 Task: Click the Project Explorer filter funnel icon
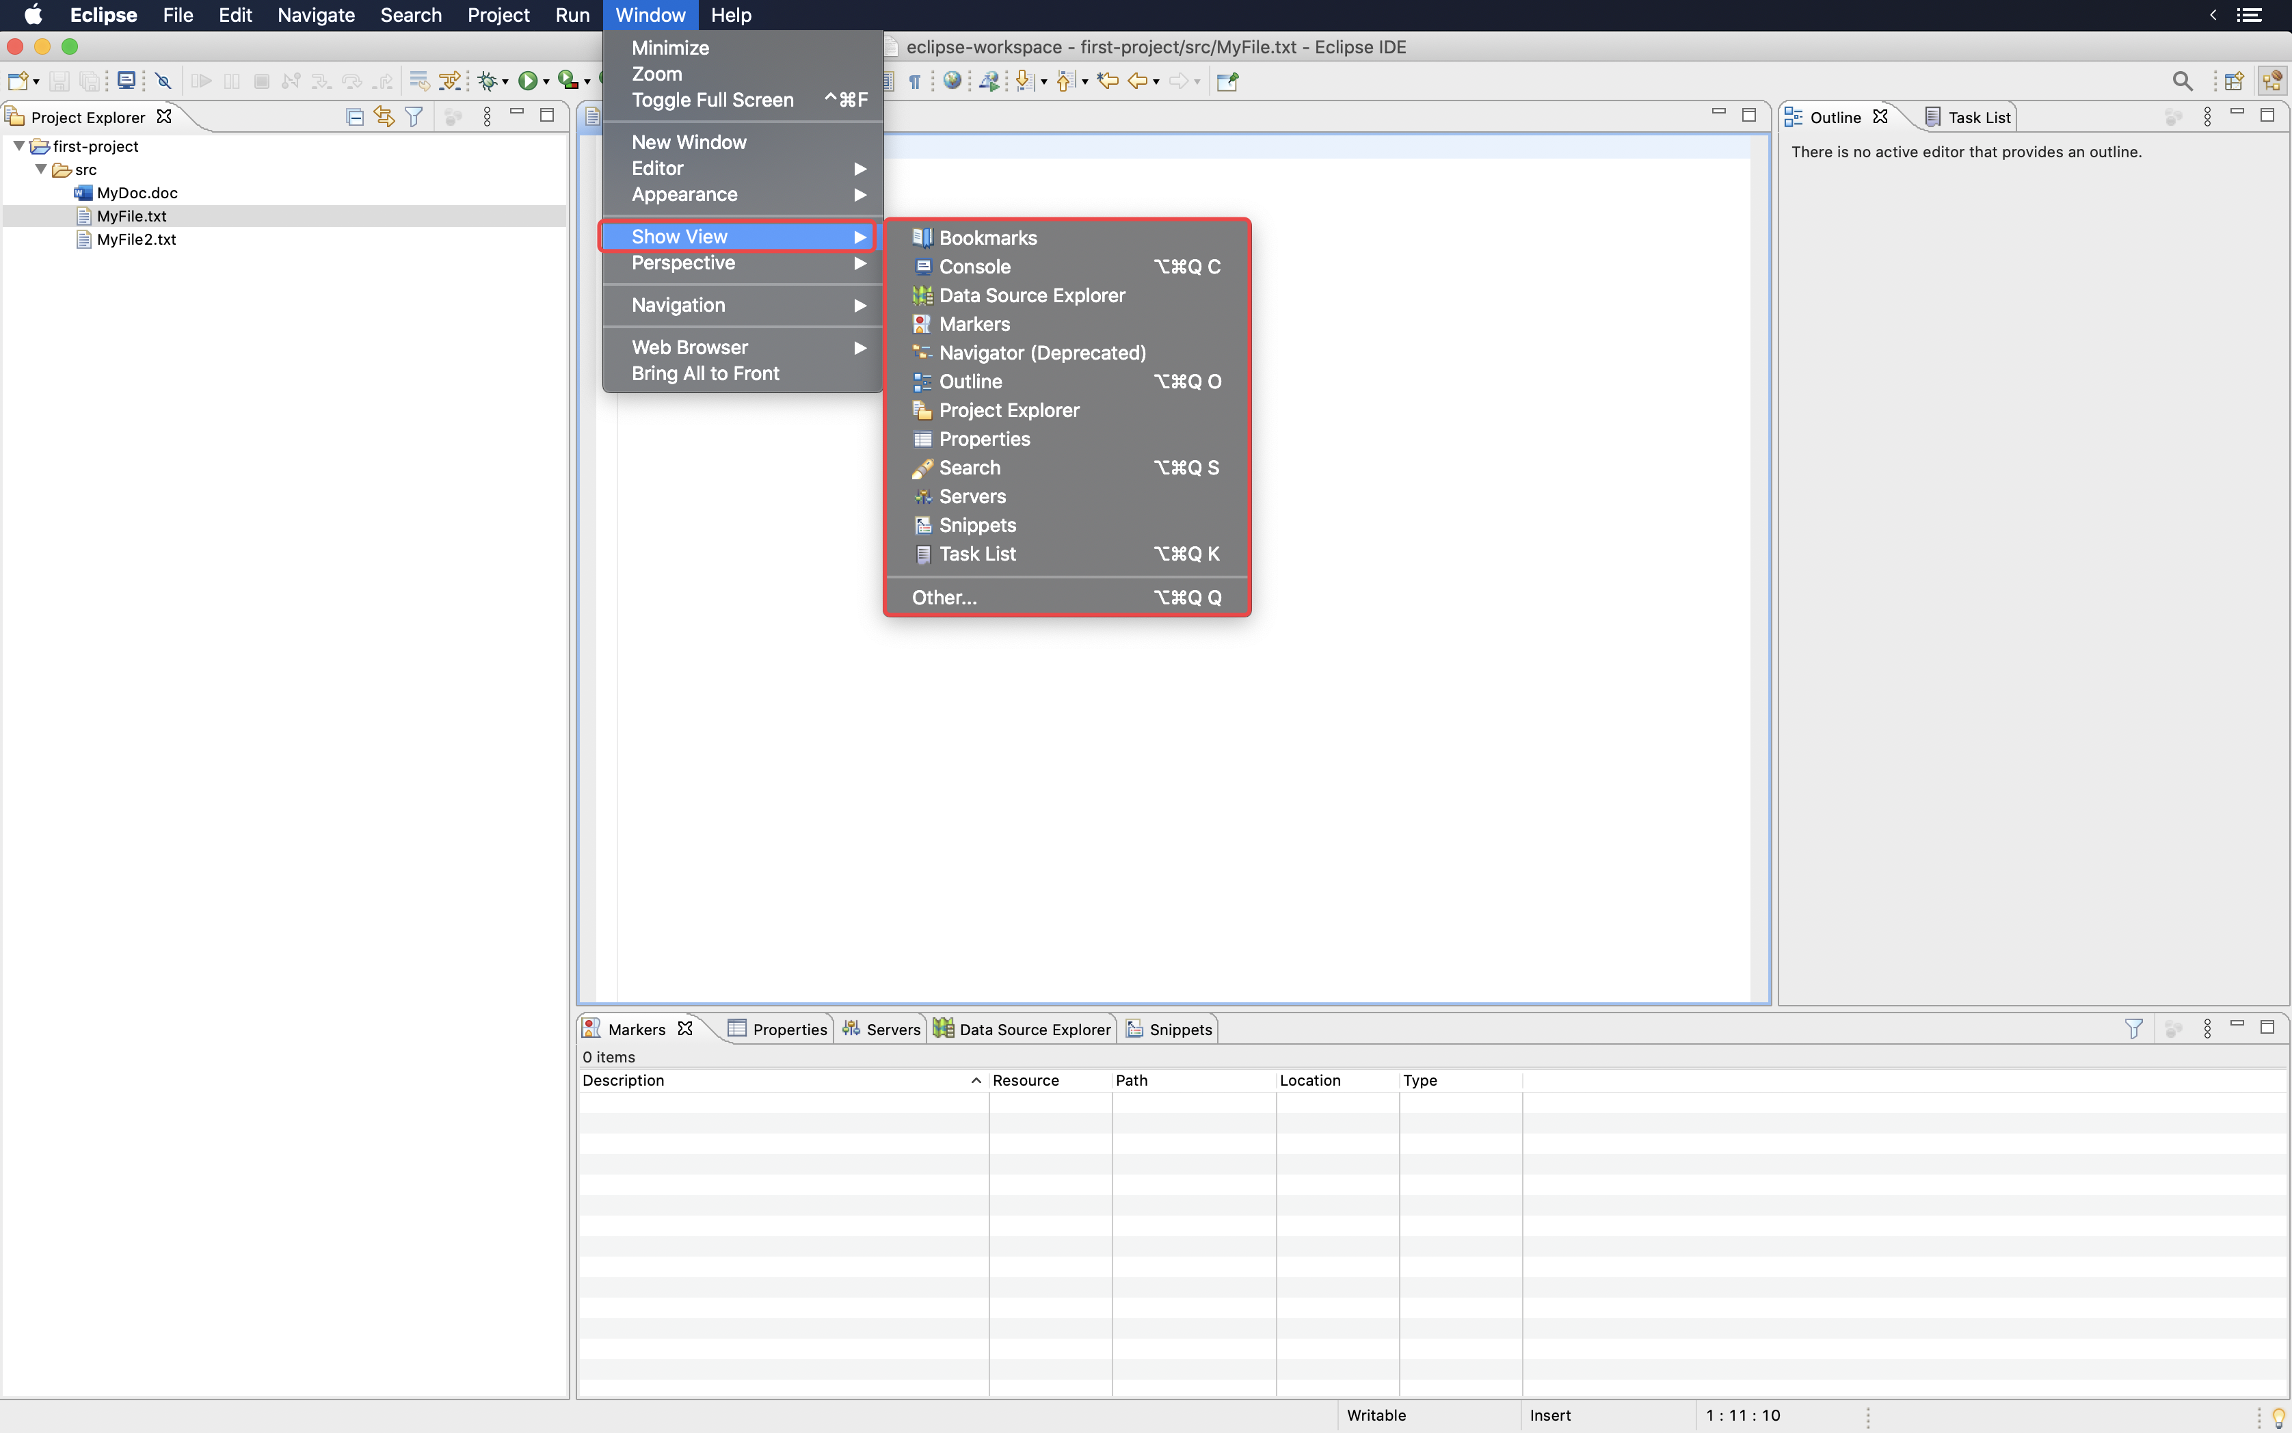coord(414,117)
